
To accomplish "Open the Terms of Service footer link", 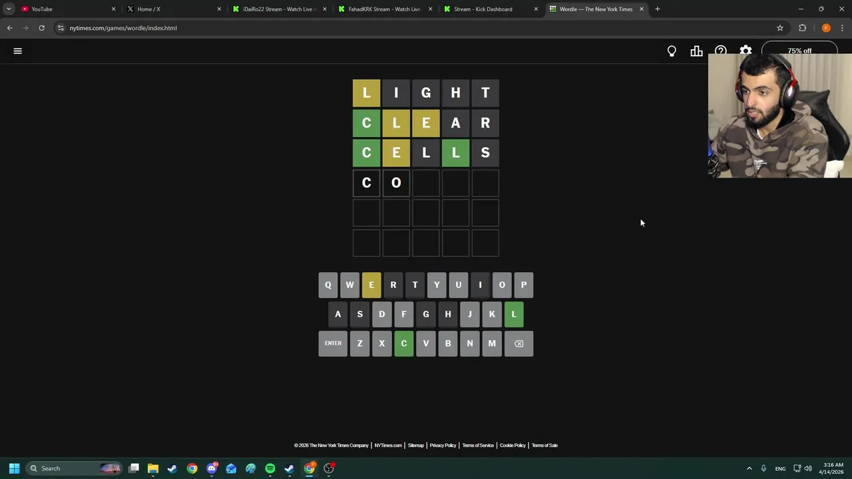I will tap(478, 445).
